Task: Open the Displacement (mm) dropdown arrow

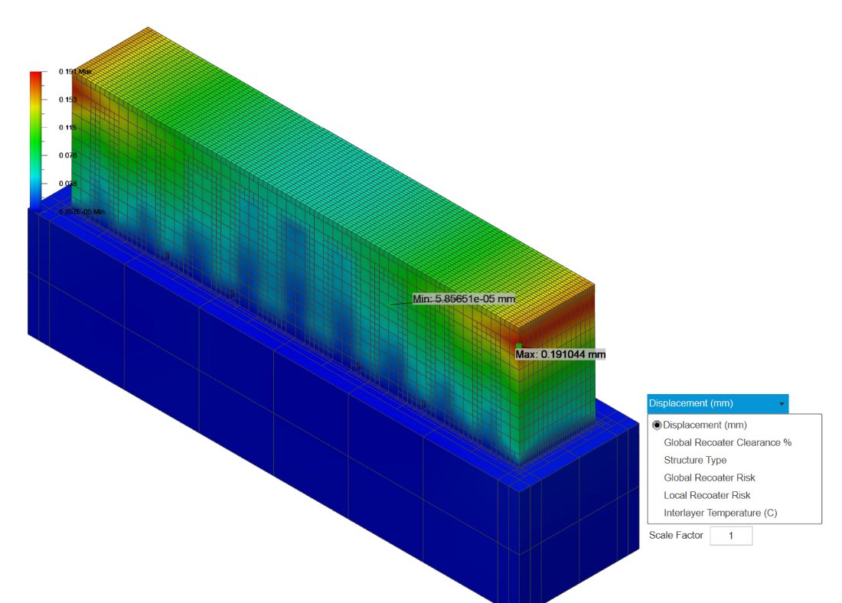Action: 782,403
